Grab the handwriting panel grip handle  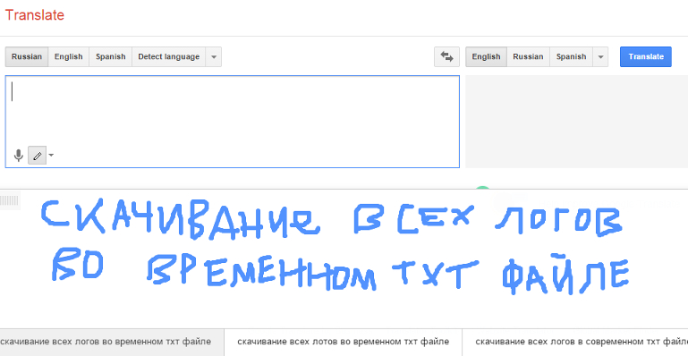pos(10,200)
